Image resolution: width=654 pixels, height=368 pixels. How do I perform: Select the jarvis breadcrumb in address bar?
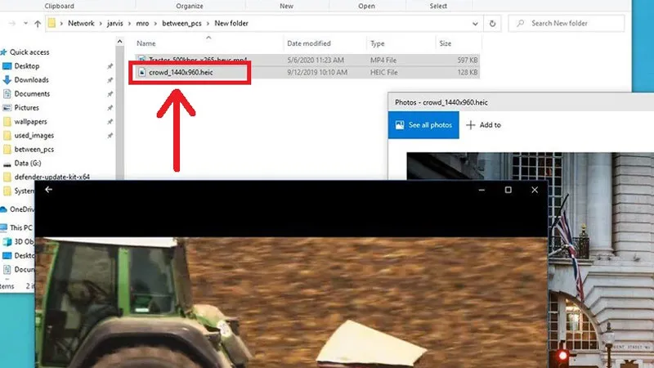click(114, 24)
